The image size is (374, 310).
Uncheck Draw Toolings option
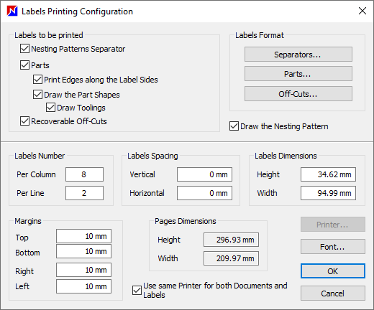pos(50,108)
